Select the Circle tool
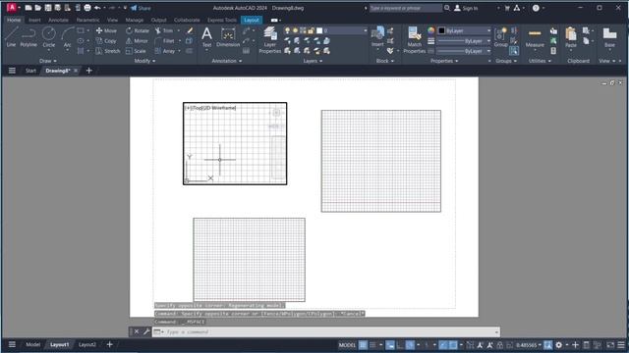The height and width of the screenshot is (353, 629). pos(49,37)
